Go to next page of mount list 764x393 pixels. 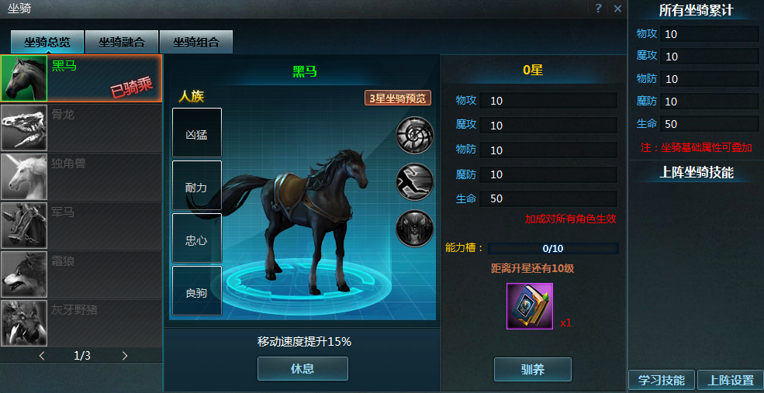[x=125, y=356]
